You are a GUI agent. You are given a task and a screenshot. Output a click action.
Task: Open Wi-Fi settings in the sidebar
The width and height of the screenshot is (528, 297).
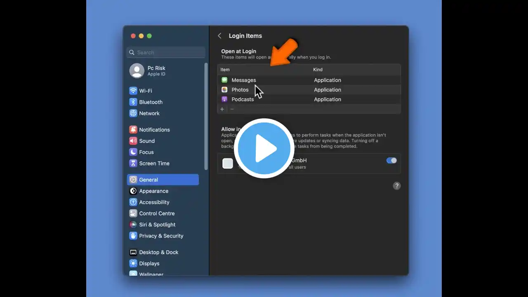click(x=145, y=91)
